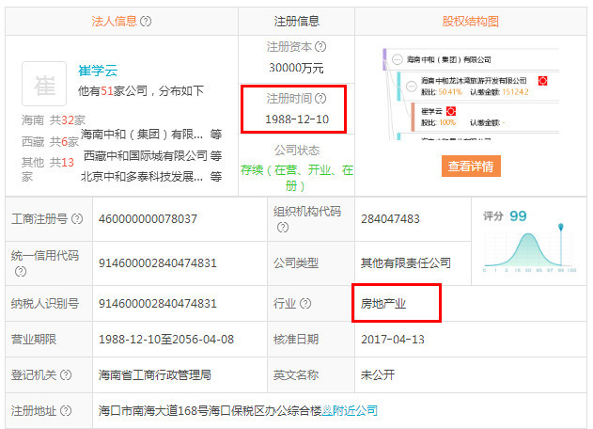Click address 海口市南海大道168号 text
Screen dimensions: 593x429
(210, 410)
